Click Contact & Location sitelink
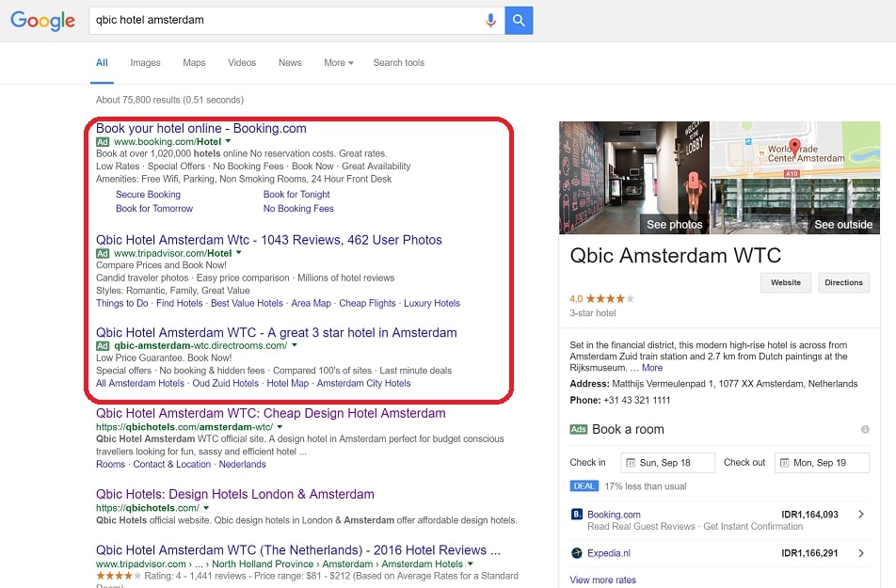Screen dimensions: 896x588 click(172, 464)
